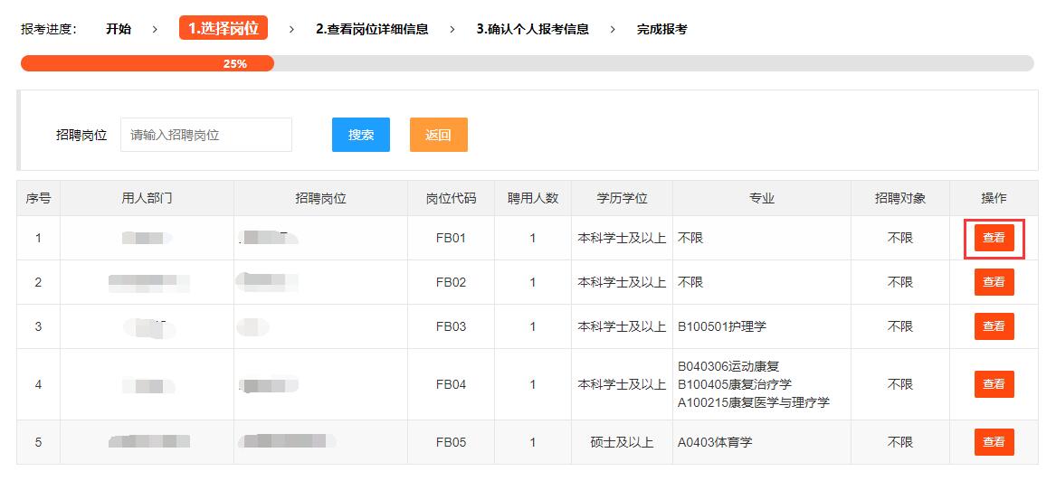This screenshot has height=481, width=1056.
Task: Click 查看 in the B100501护理学 row
Action: pyautogui.click(x=994, y=326)
